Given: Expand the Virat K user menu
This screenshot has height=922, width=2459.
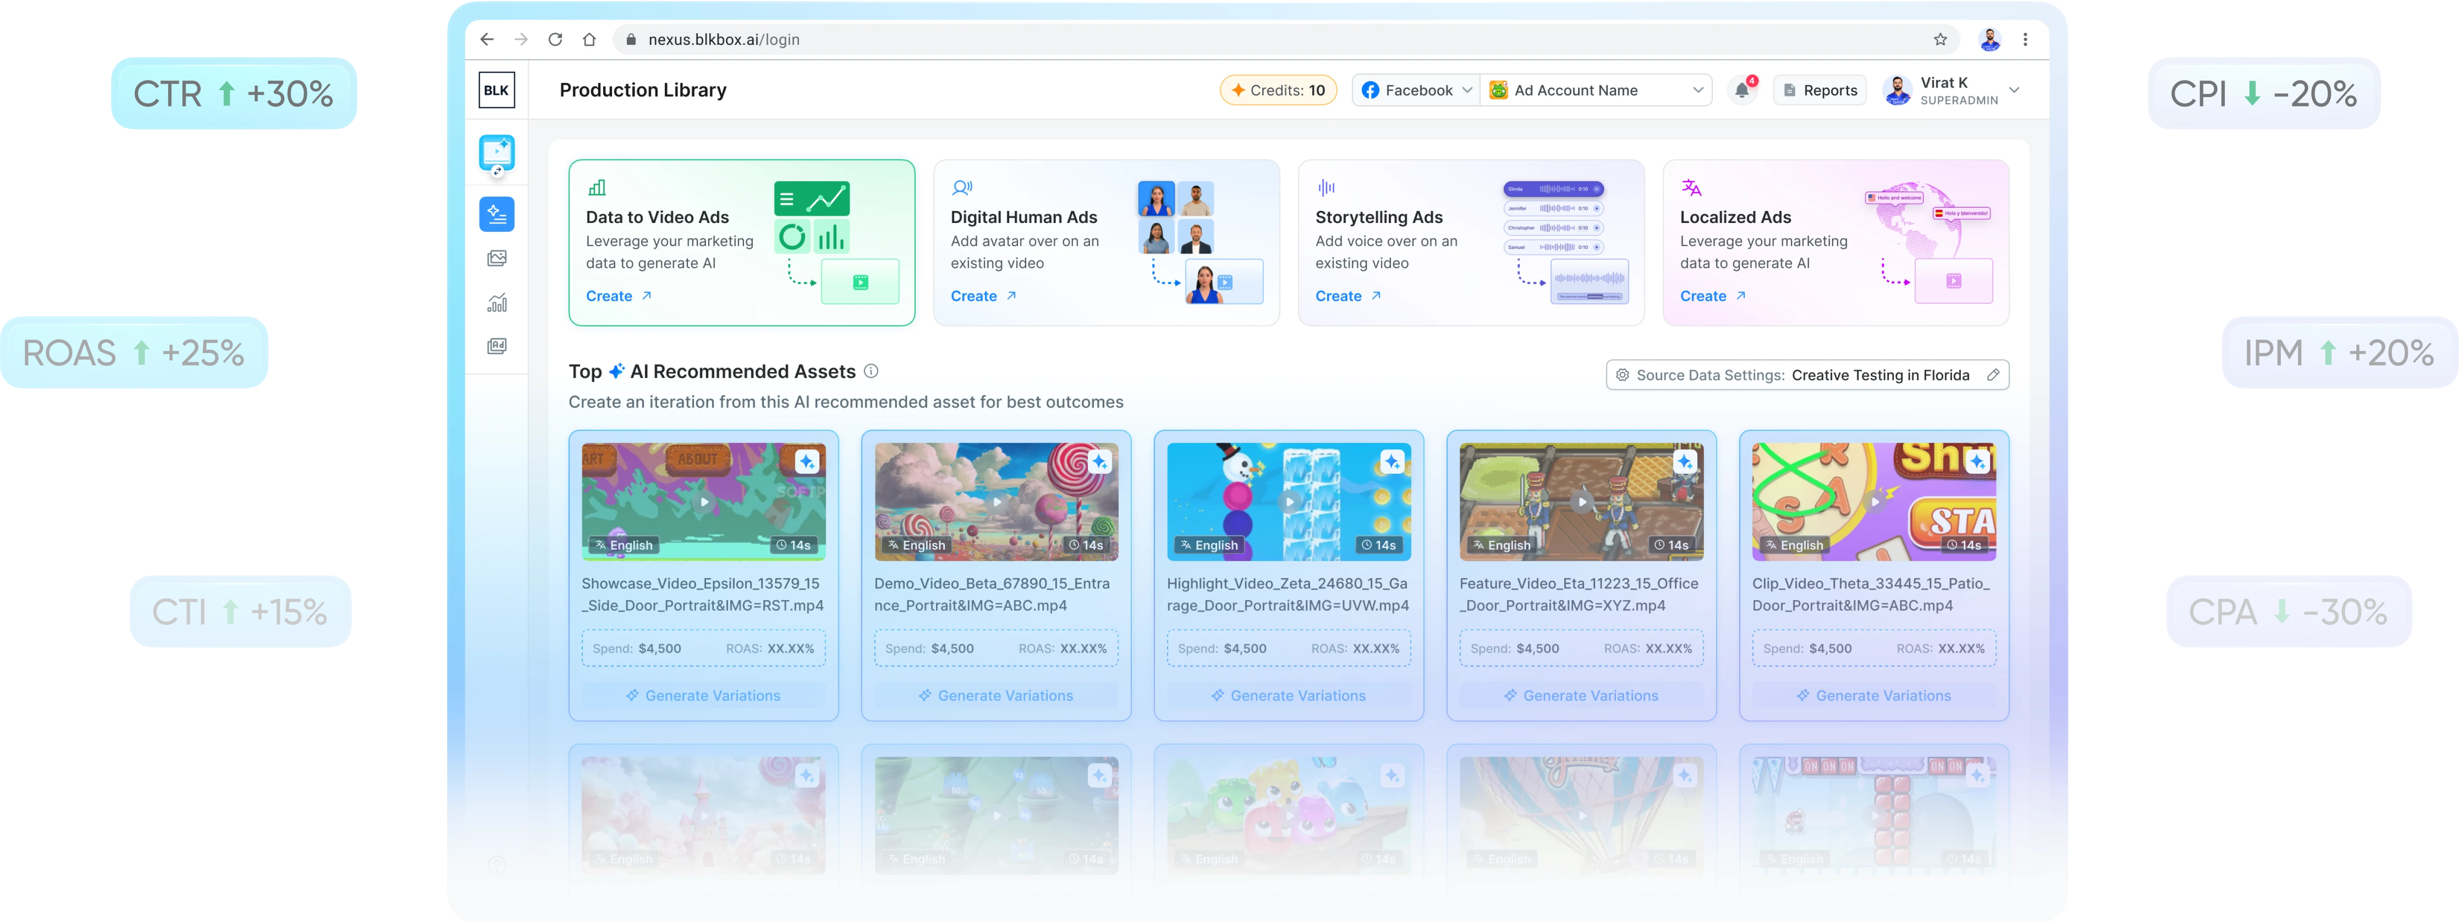Looking at the screenshot, I should coord(1952,90).
